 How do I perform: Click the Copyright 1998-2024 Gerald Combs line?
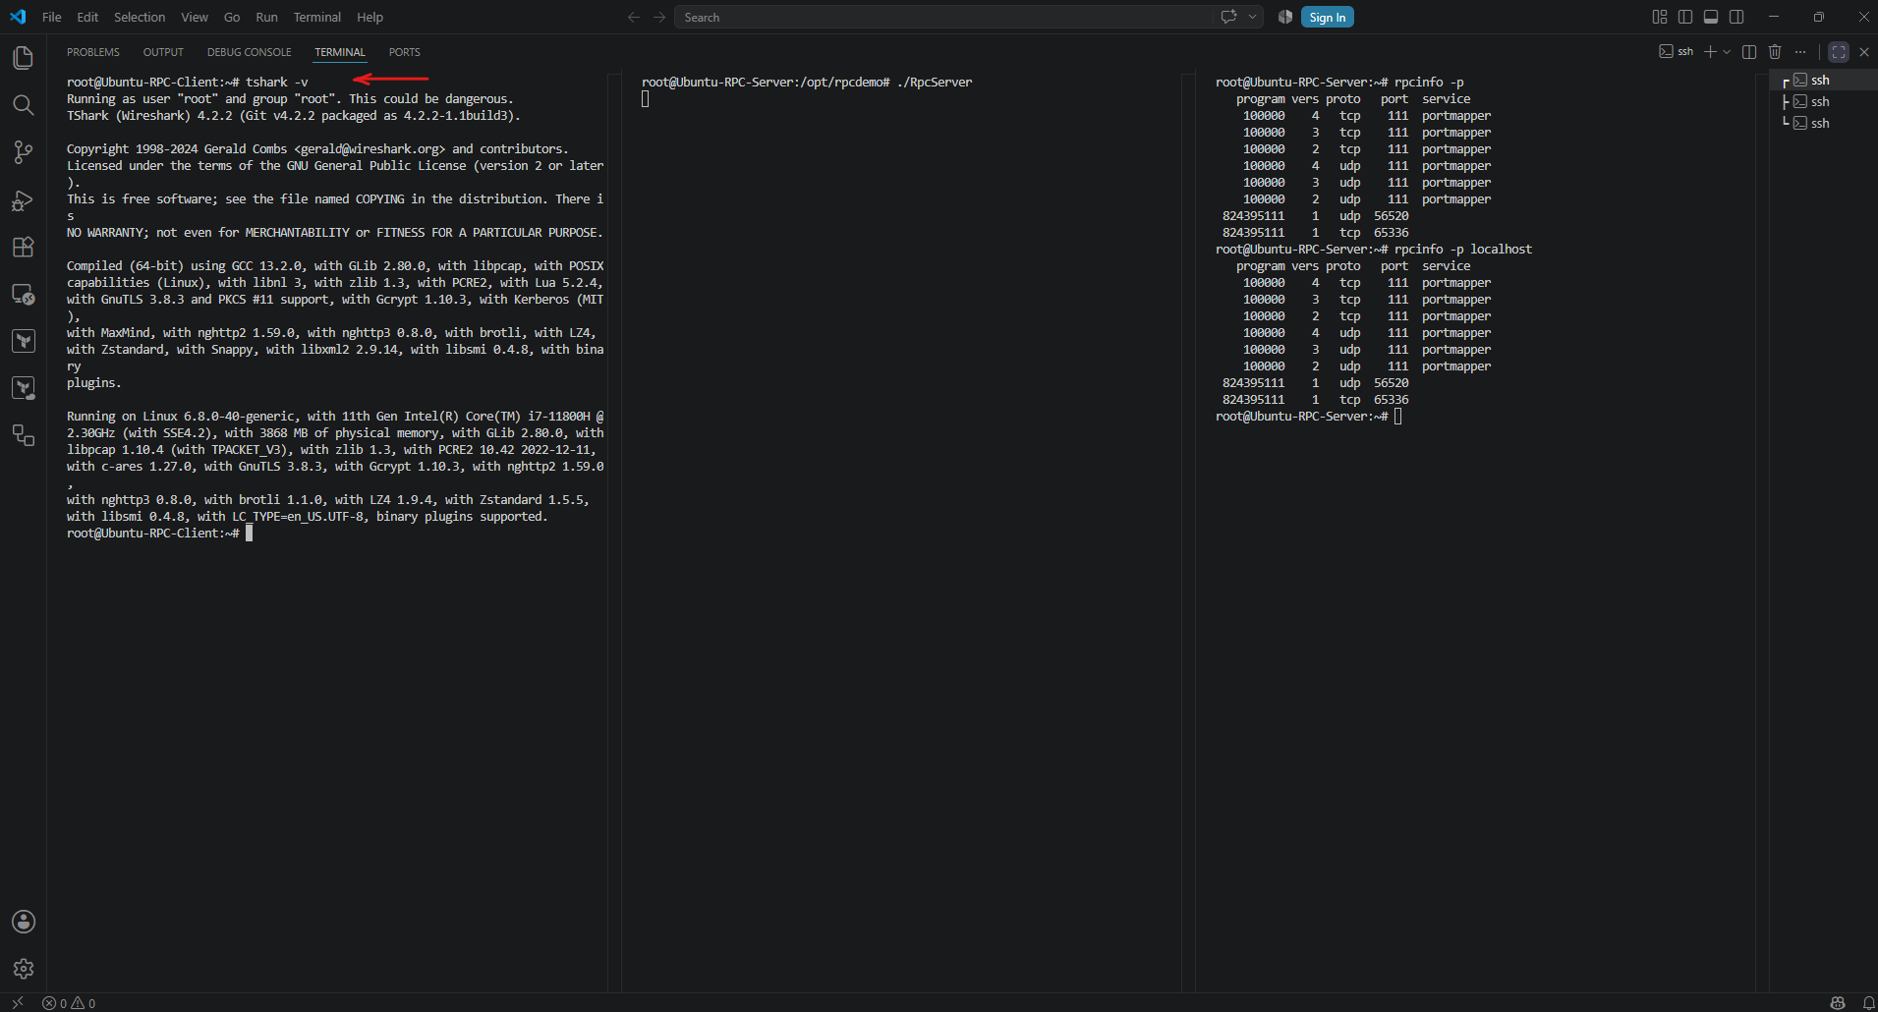click(317, 149)
